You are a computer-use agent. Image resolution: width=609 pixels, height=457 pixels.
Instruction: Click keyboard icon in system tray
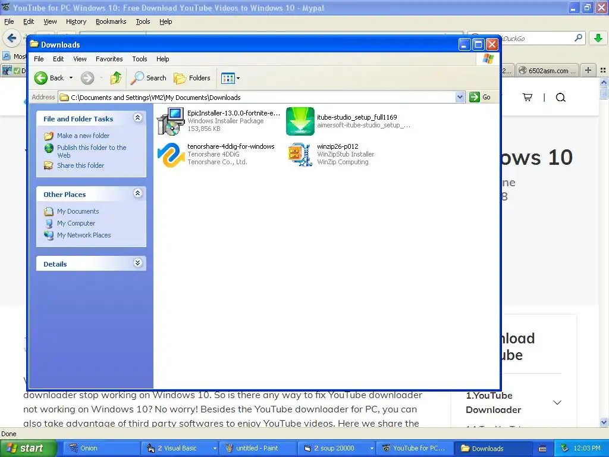[542, 449]
